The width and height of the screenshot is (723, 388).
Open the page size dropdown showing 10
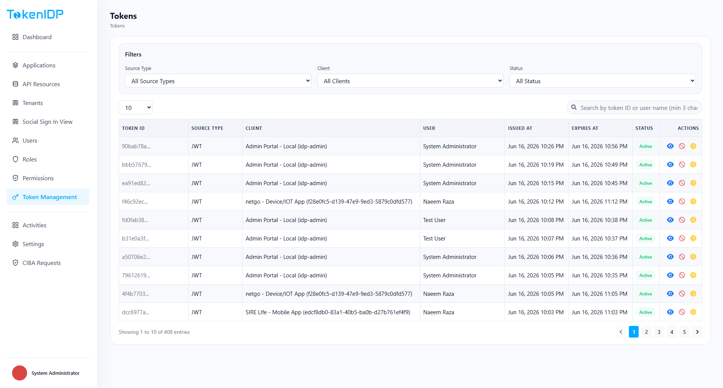136,108
